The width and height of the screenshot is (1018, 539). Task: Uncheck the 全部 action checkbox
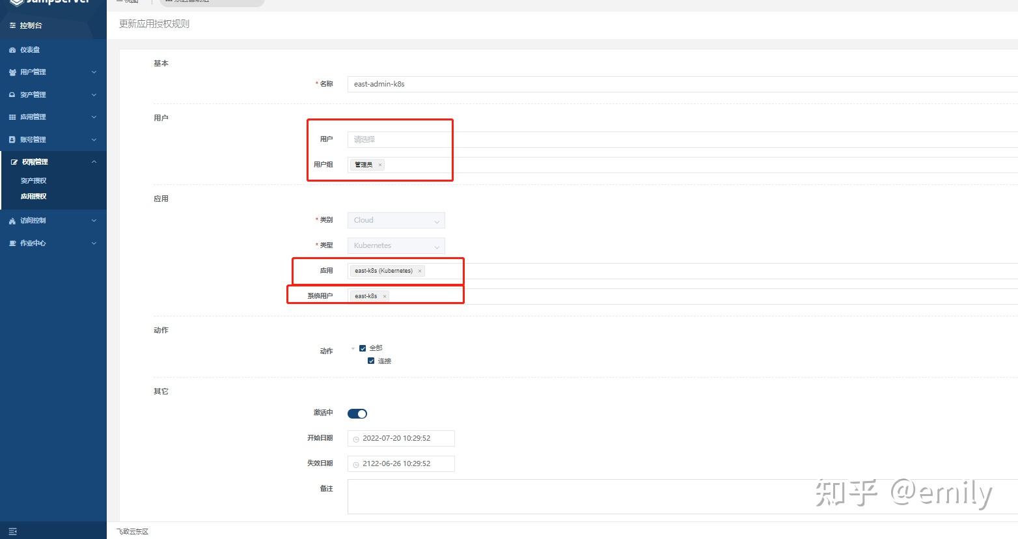click(x=363, y=348)
